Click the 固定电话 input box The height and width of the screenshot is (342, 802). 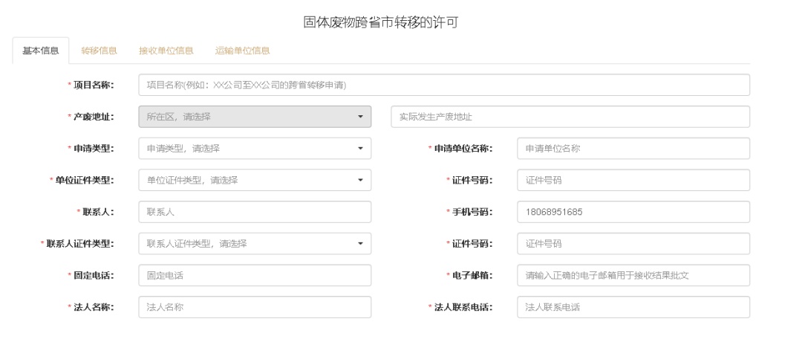[255, 275]
